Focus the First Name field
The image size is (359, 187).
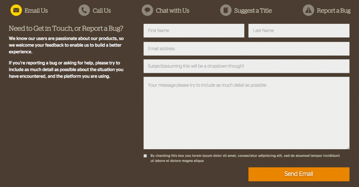194,30
